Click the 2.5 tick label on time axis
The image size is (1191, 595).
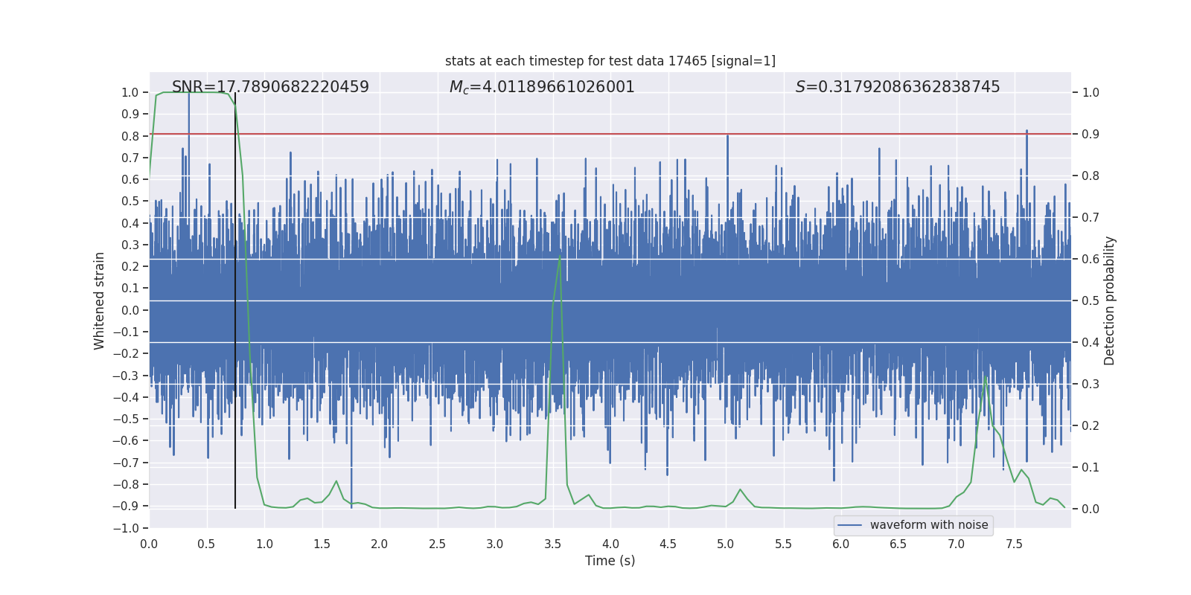pyautogui.click(x=437, y=544)
